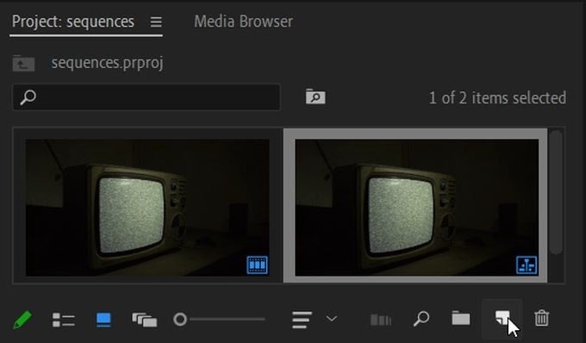
Task: Switch to List View
Action: click(64, 321)
